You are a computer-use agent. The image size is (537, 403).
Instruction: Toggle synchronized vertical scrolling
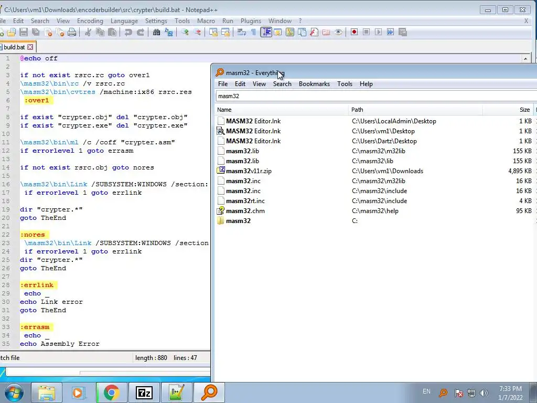[x=213, y=32]
